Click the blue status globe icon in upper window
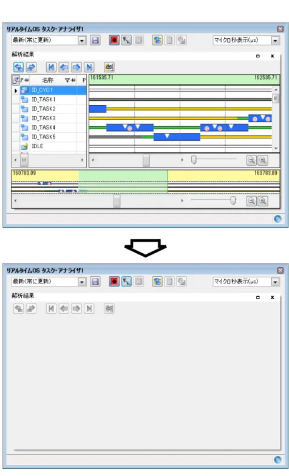The image size is (289, 476). tap(277, 219)
